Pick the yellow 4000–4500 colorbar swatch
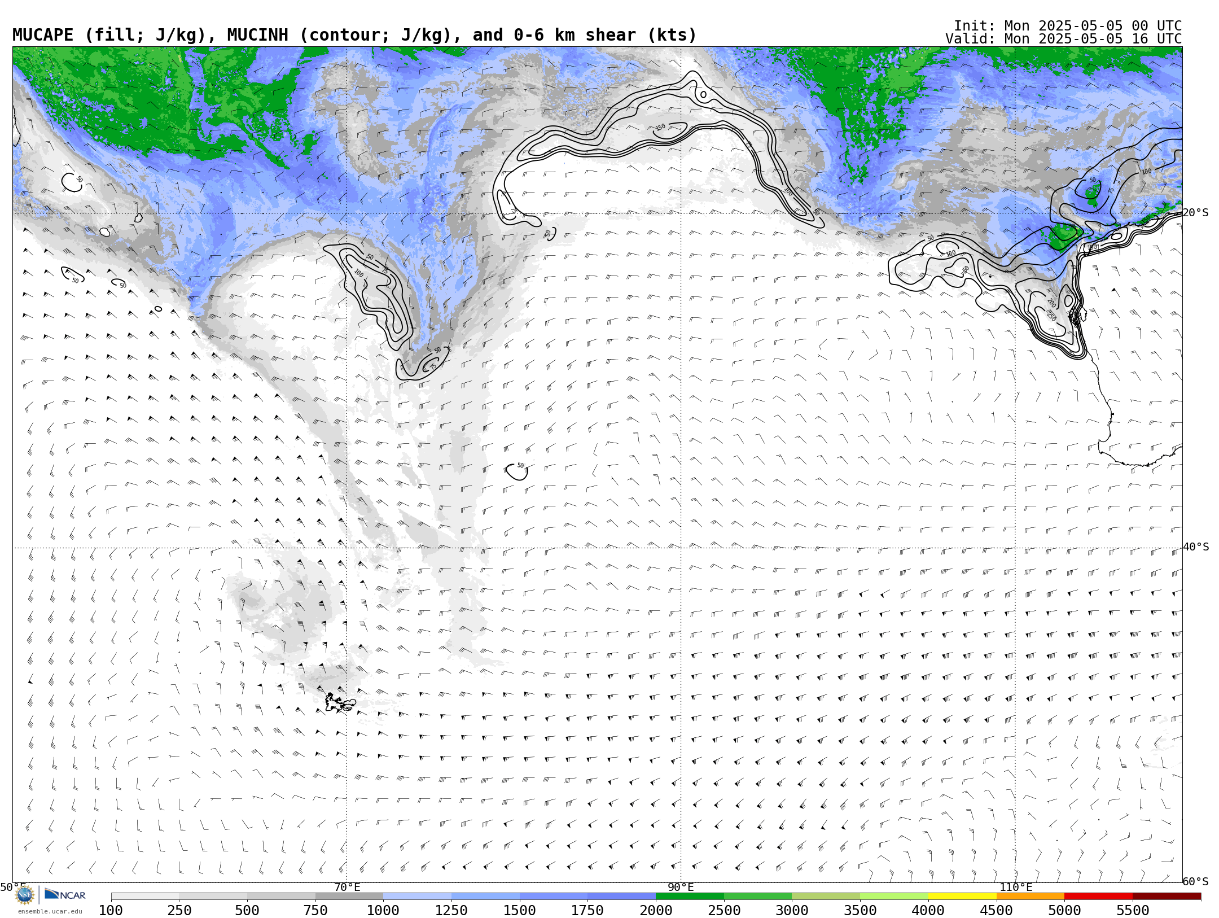The image size is (1219, 918). [962, 897]
